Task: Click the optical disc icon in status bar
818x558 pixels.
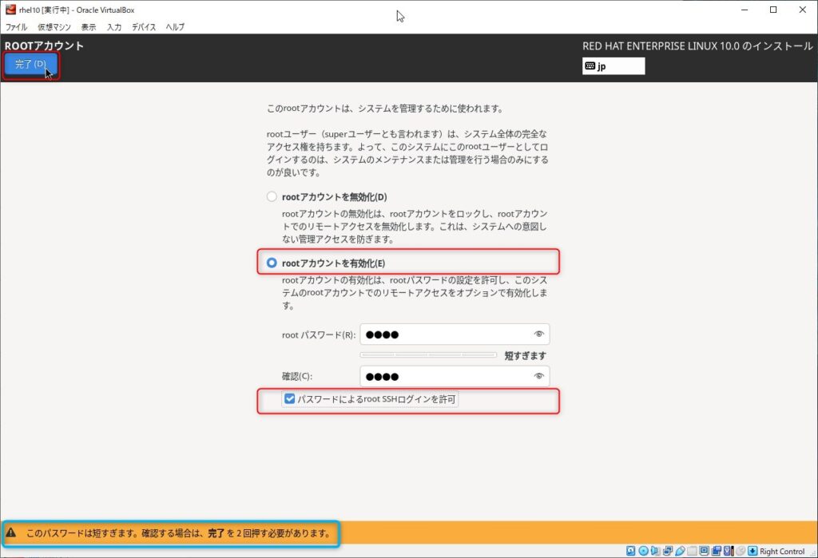Action: point(643,551)
